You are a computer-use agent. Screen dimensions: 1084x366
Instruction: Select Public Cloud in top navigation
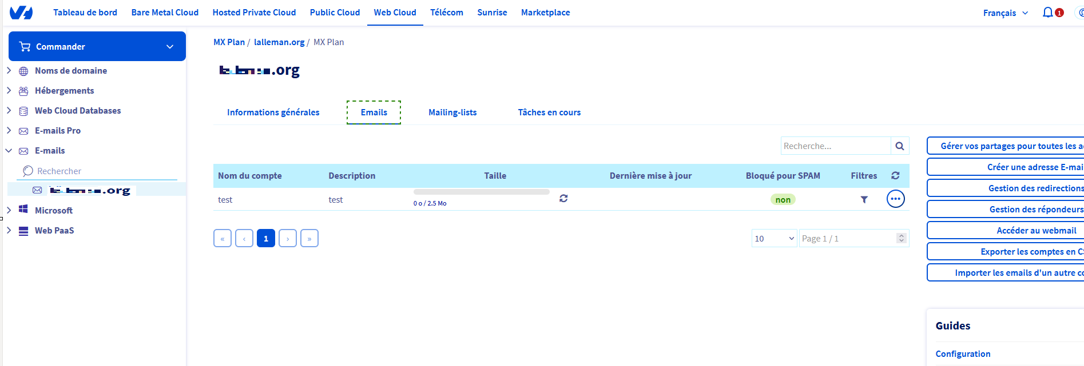[335, 13]
